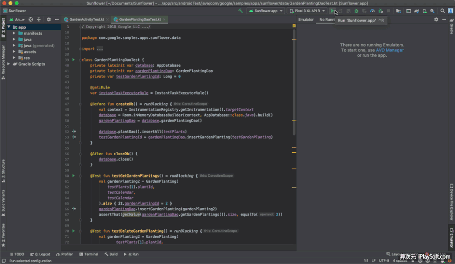Image resolution: width=455 pixels, height=264 pixels.
Task: Click the scroll-from-source target icon
Action: pyautogui.click(x=31, y=19)
